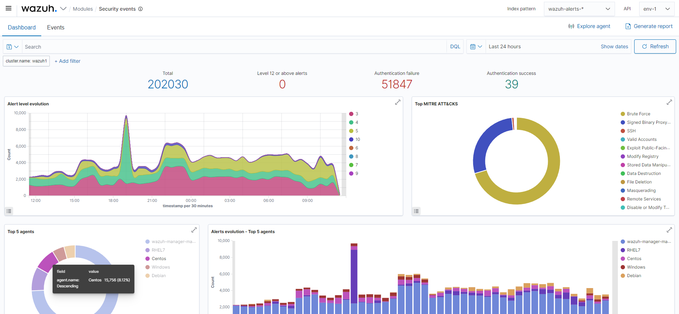679x314 pixels.
Task: Click Authentication failure 51847 metric
Action: pos(397,84)
